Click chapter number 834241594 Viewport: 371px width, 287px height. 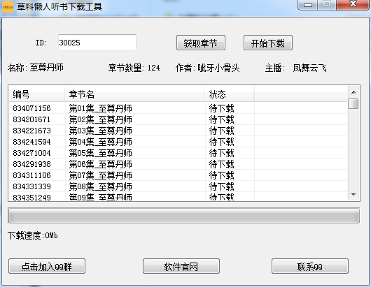point(31,142)
